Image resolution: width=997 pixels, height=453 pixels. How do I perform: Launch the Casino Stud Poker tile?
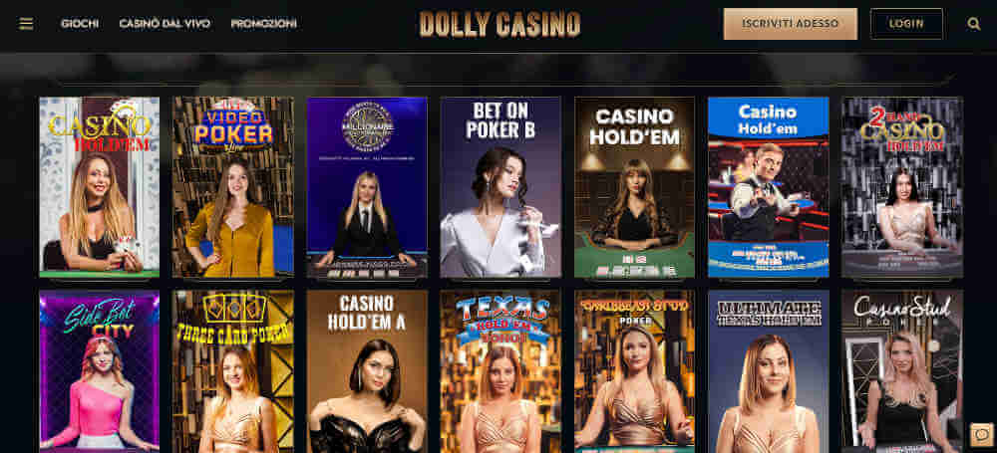[902, 371]
